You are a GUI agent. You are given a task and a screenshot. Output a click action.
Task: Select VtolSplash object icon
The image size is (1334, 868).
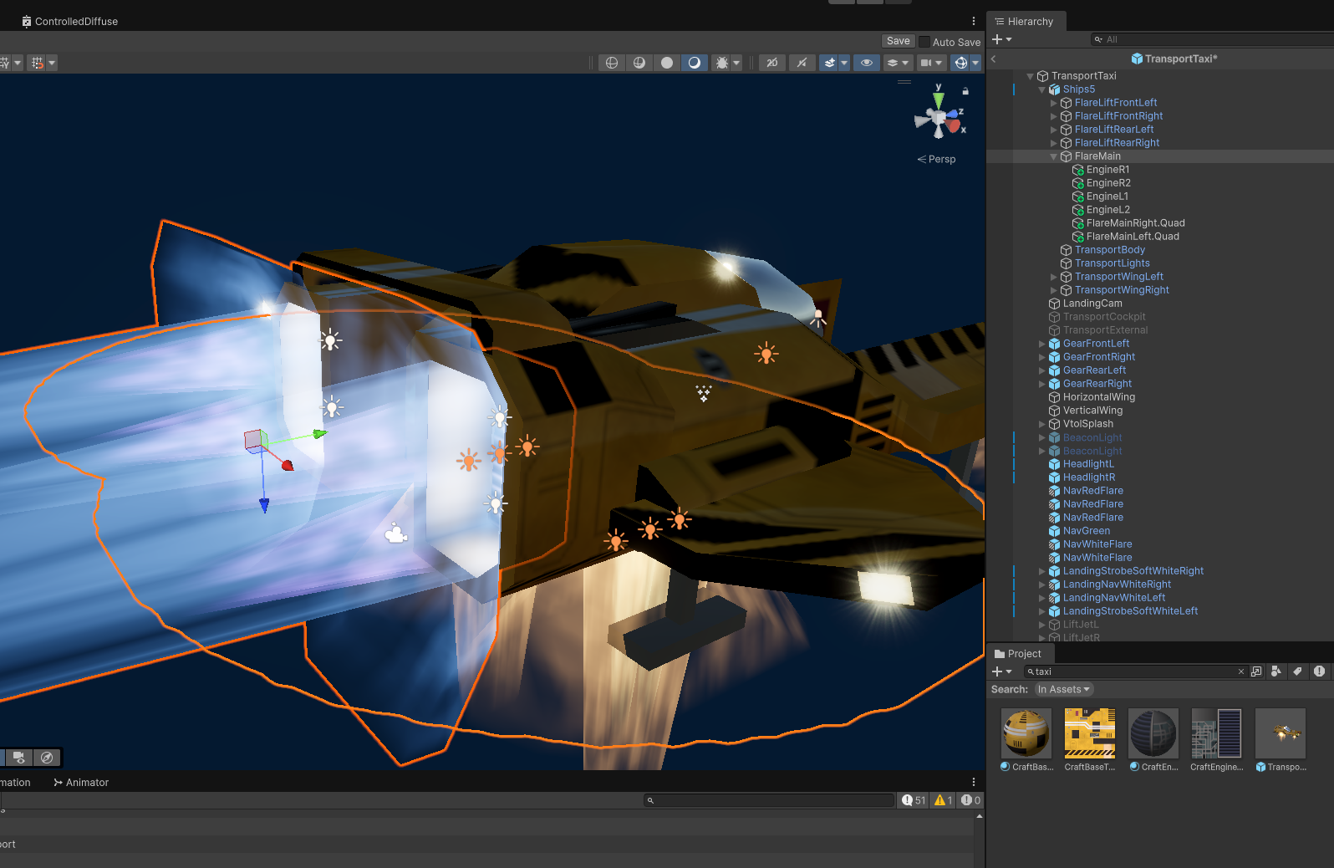[x=1055, y=424]
